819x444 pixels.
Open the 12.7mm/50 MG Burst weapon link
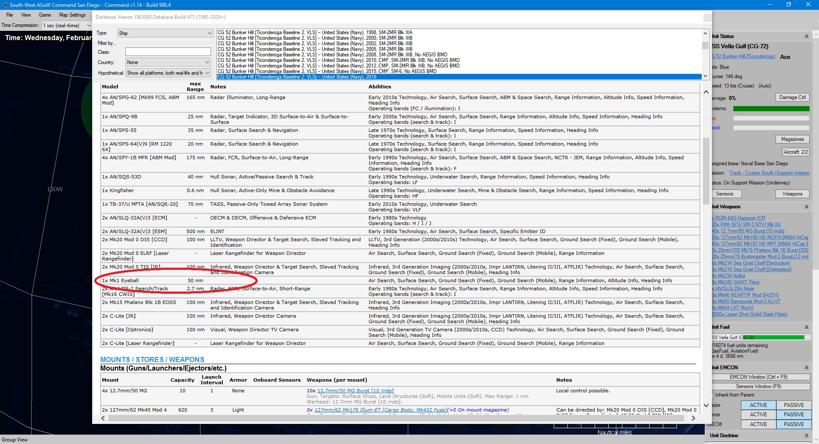pyautogui.click(x=355, y=391)
